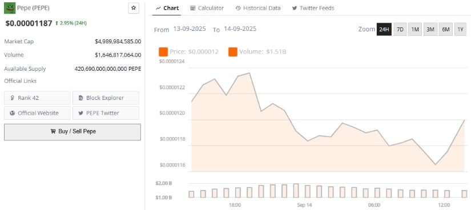Click the 18:00 time axis label
Image resolution: width=471 pixels, height=210 pixels.
[235, 205]
